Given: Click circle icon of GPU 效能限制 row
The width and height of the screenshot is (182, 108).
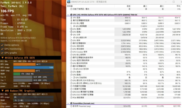Looking at the screenshot, I should tap(74, 78).
